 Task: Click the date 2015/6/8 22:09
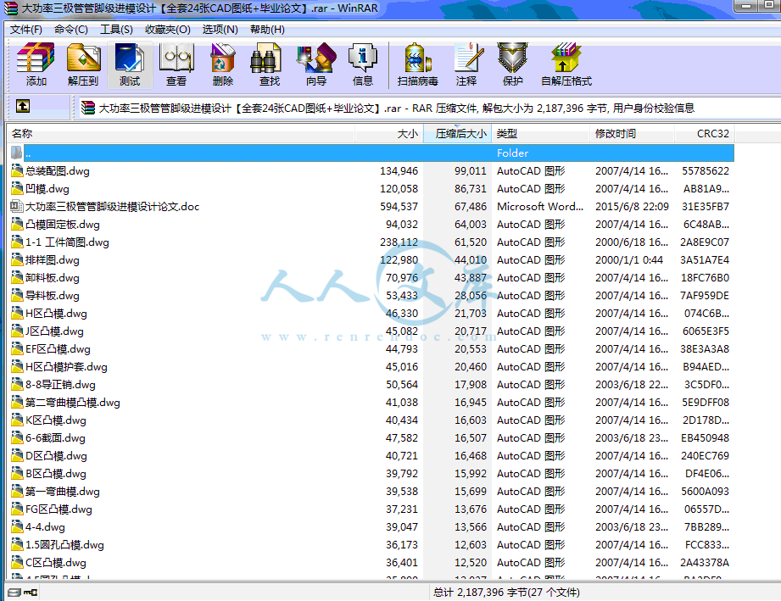click(632, 207)
